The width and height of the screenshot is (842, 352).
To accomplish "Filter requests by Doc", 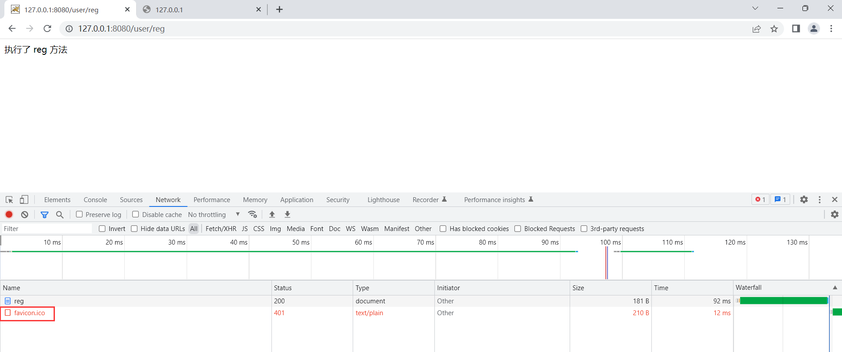I will click(335, 229).
